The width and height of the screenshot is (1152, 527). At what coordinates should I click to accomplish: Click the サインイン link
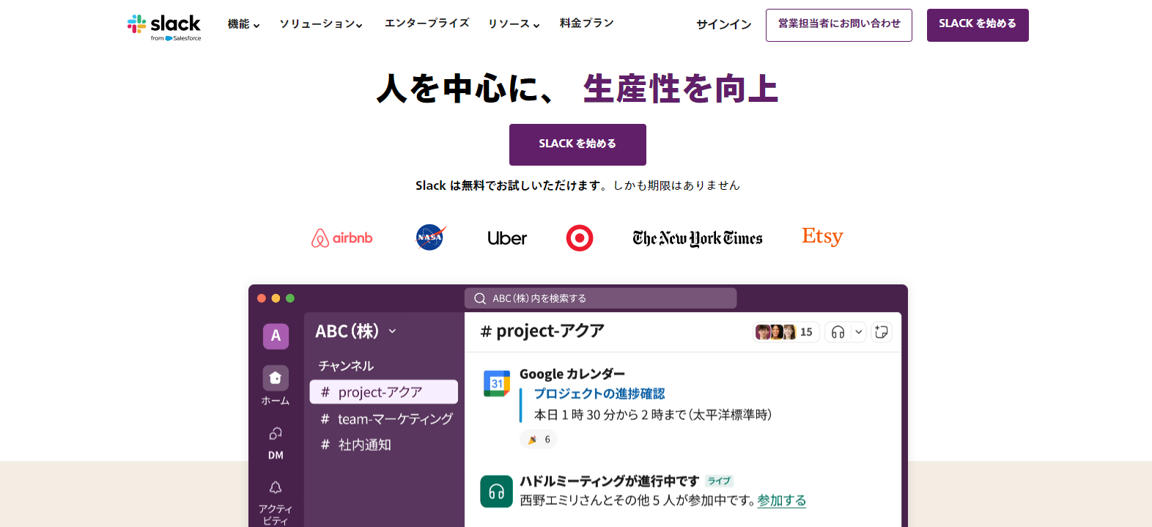[x=724, y=25]
